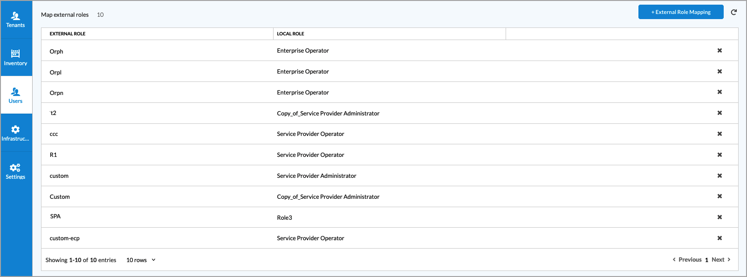Open the Infrastructure sidebar section

click(x=16, y=133)
